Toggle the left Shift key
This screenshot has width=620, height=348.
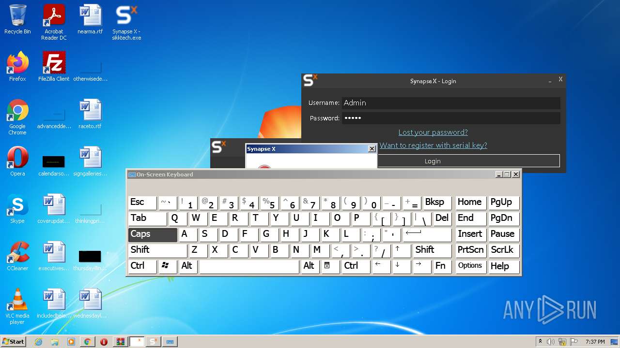pos(158,250)
